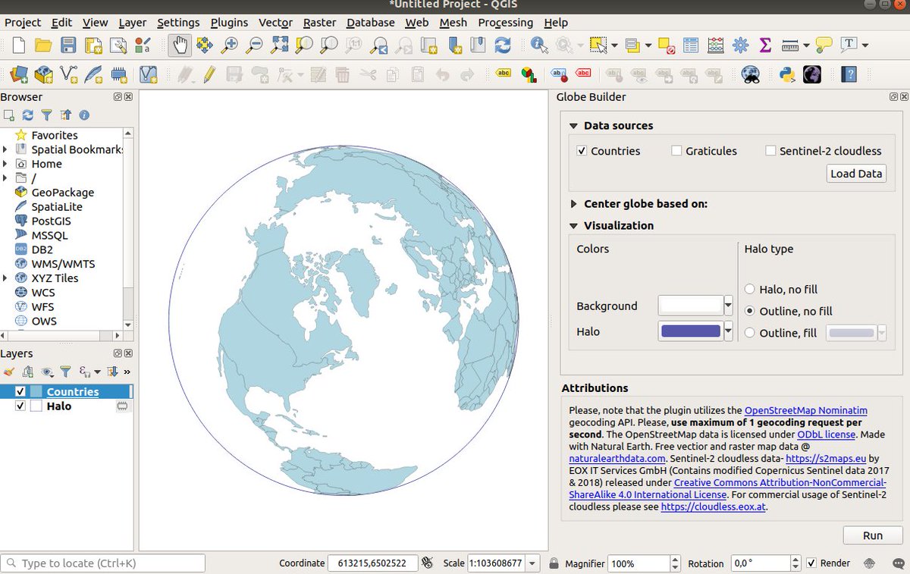Click the Zoom Full extent icon
Screen dimensions: 910x574
pyautogui.click(x=279, y=45)
